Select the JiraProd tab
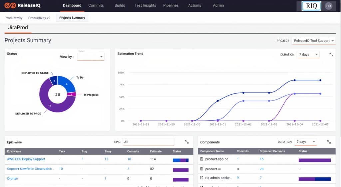Image resolution: width=341 pixels, height=187 pixels. click(18, 28)
